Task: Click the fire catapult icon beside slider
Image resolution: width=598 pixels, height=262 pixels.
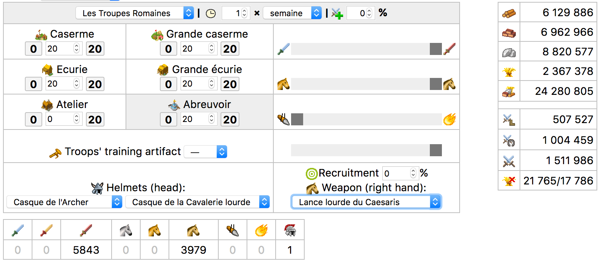Action: click(x=449, y=119)
